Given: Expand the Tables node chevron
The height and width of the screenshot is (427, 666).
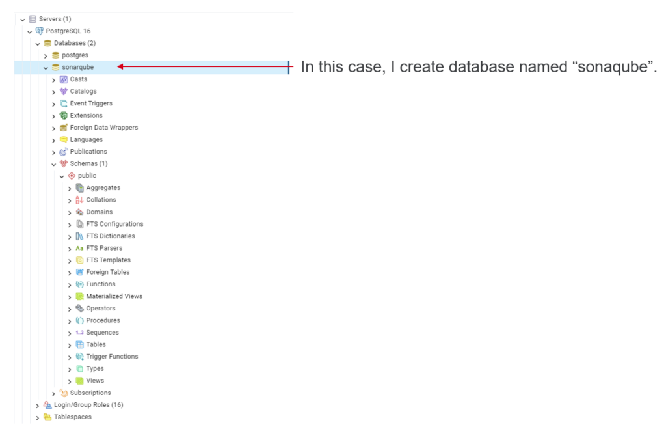Looking at the screenshot, I should point(70,344).
